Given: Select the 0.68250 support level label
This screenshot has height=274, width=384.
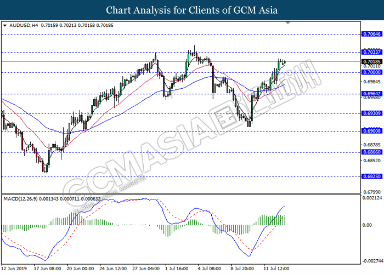Looking at the screenshot, I should coord(372,176).
